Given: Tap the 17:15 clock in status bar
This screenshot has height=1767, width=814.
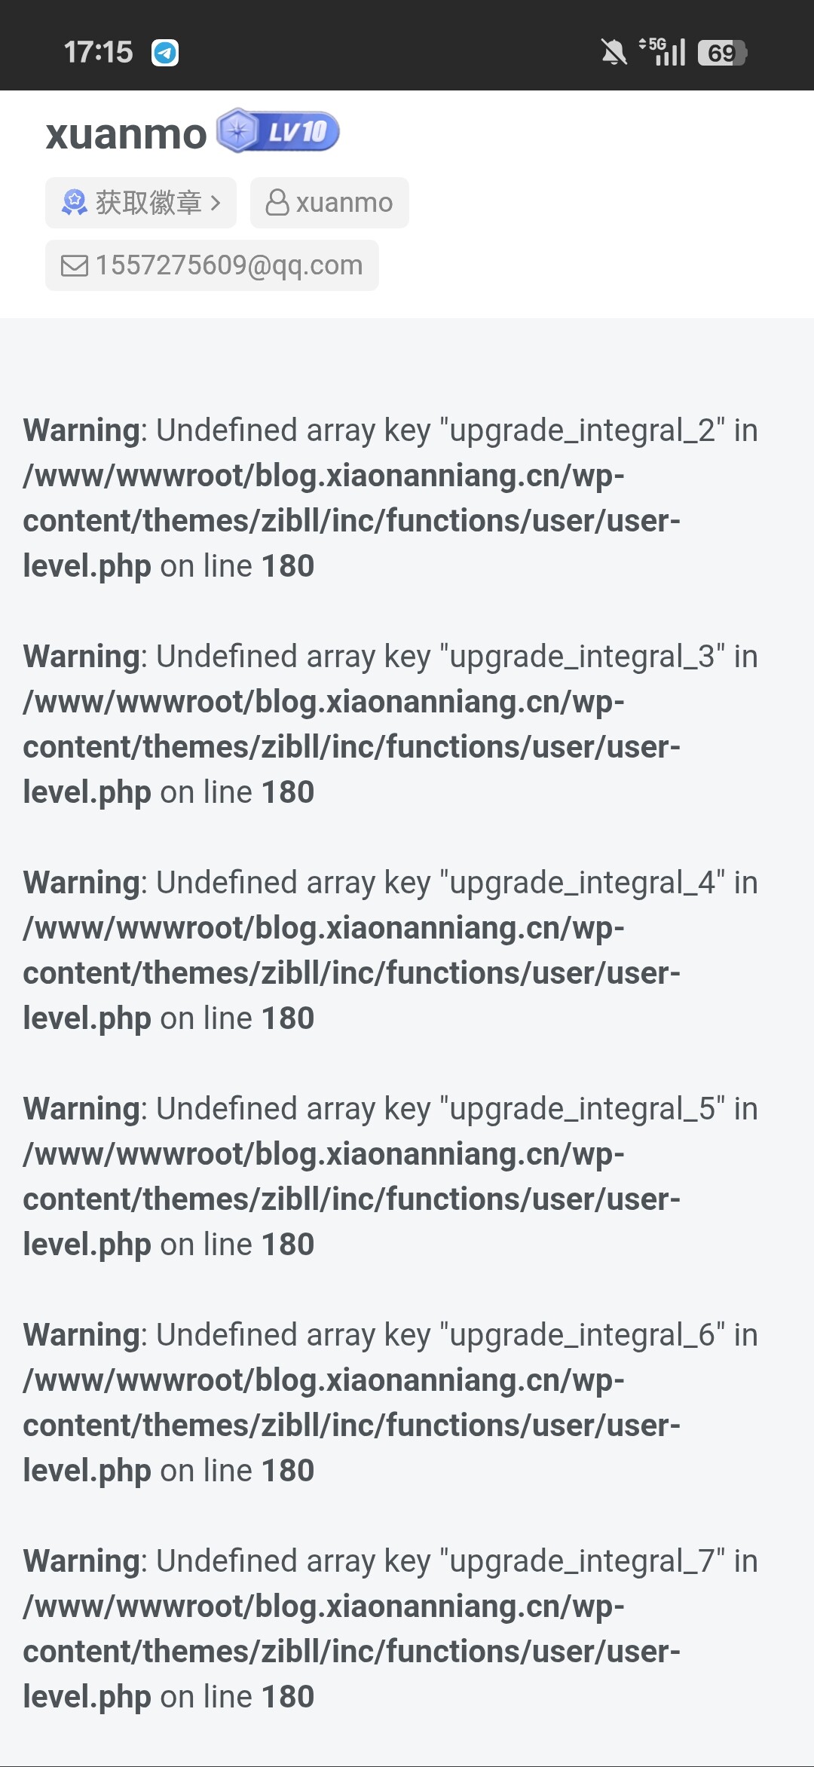Looking at the screenshot, I should (98, 53).
